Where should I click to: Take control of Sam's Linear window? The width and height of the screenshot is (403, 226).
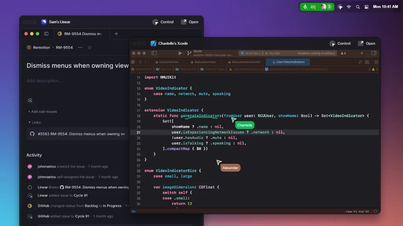point(163,22)
